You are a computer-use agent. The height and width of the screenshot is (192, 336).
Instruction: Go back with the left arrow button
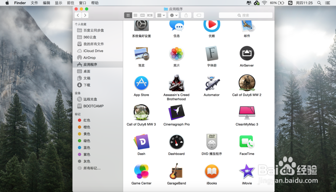tap(78, 15)
